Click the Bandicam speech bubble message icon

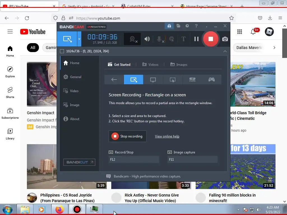[108, 176]
